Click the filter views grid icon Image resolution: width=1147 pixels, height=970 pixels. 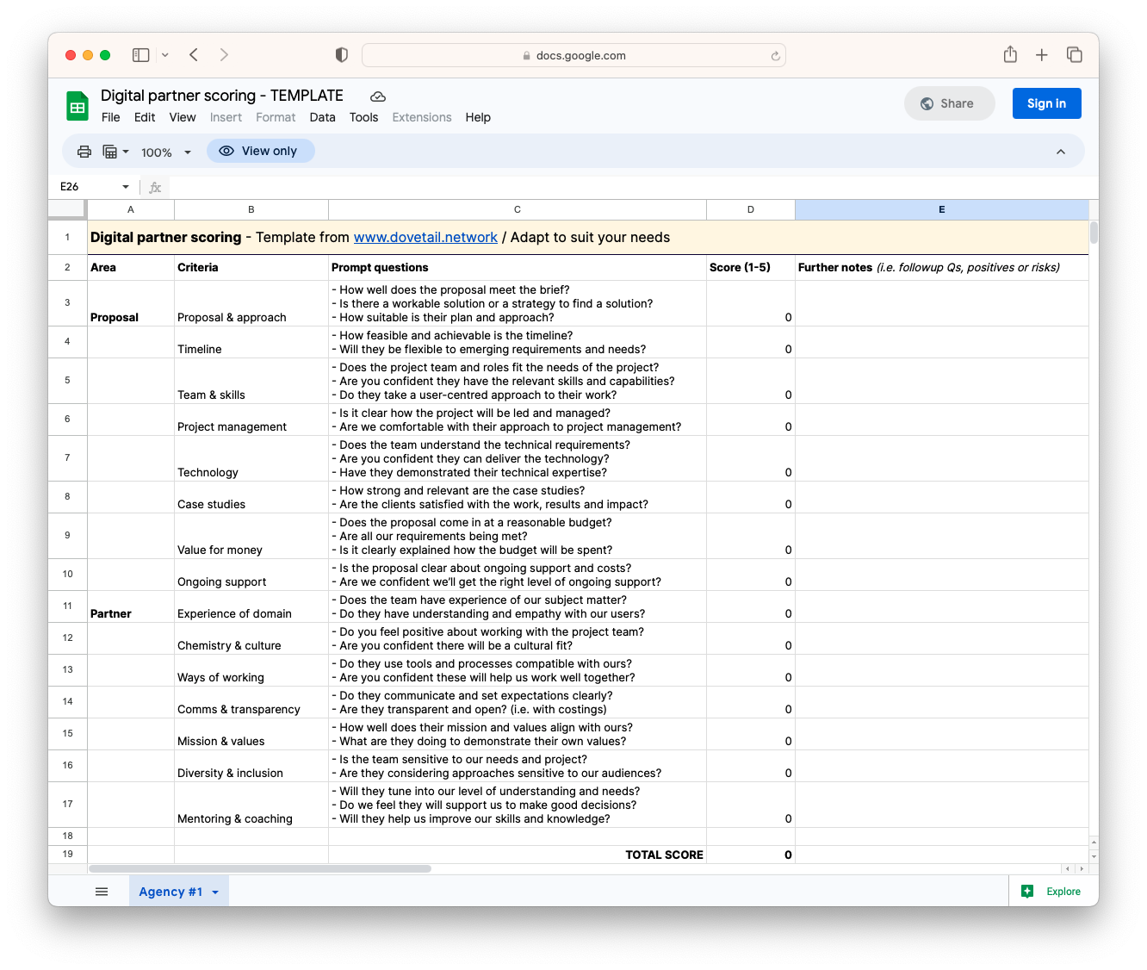tap(112, 151)
